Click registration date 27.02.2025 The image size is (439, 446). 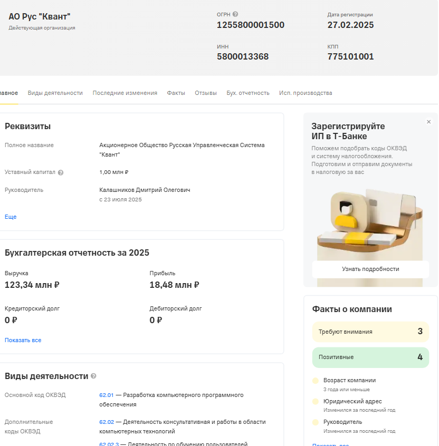[x=350, y=25]
